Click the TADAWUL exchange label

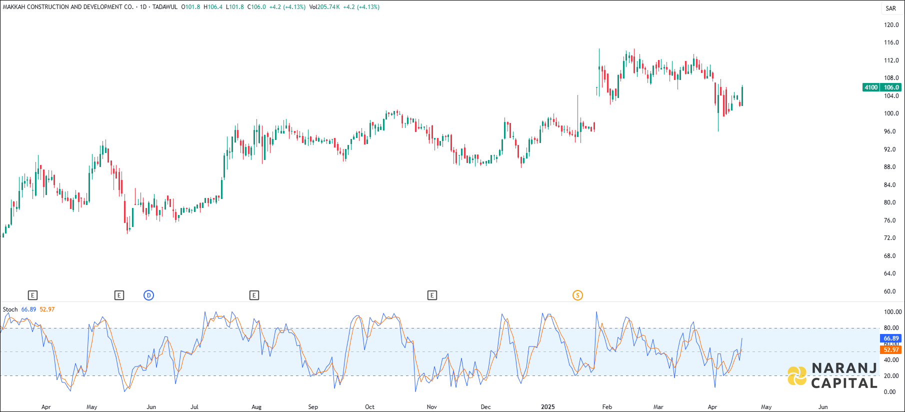(165, 7)
